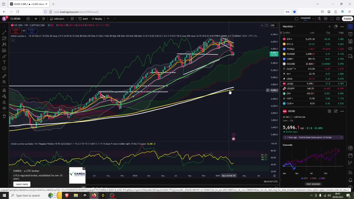Open the emoji icons tool
This screenshot has width=354, height=199.
click(x=4, y=68)
